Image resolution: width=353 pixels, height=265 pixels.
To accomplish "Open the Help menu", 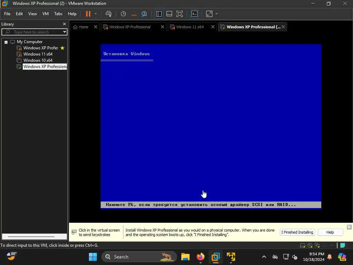I will tap(72, 14).
